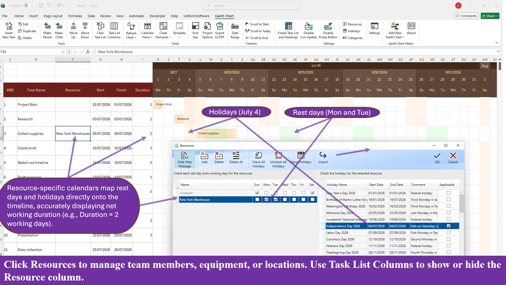Screen dimensions: 506x285
Task: Open Task List Columns
Action: [114, 30]
